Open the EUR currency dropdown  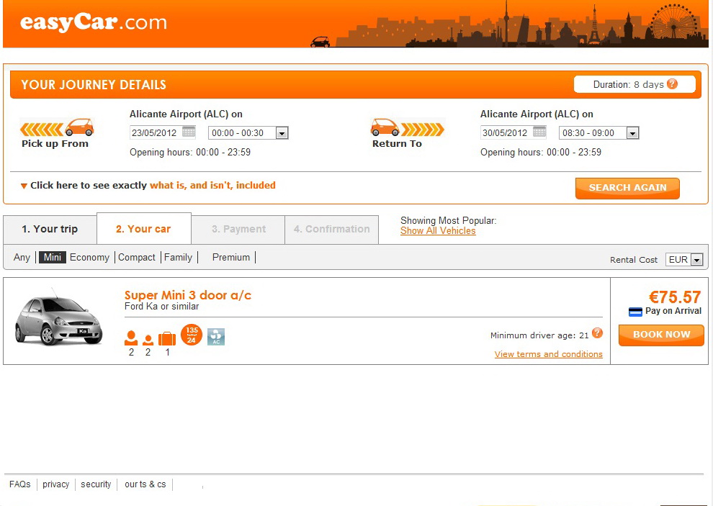pyautogui.click(x=684, y=260)
